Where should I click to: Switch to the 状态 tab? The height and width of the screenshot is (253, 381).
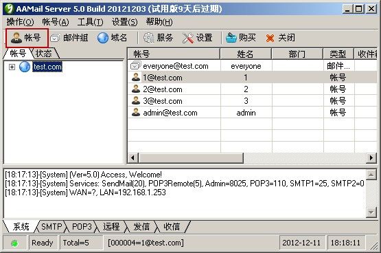click(44, 53)
